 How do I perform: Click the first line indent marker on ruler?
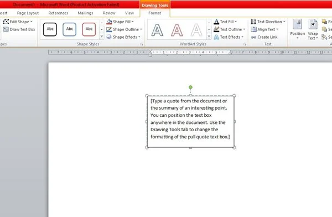151,50
